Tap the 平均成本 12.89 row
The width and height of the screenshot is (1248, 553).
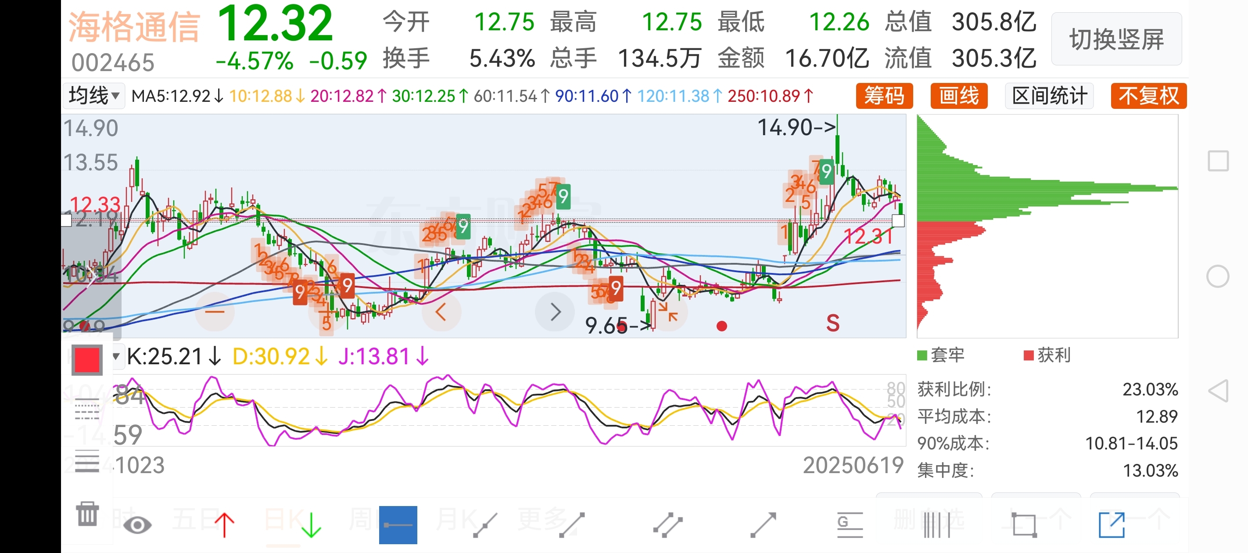coord(1047,417)
